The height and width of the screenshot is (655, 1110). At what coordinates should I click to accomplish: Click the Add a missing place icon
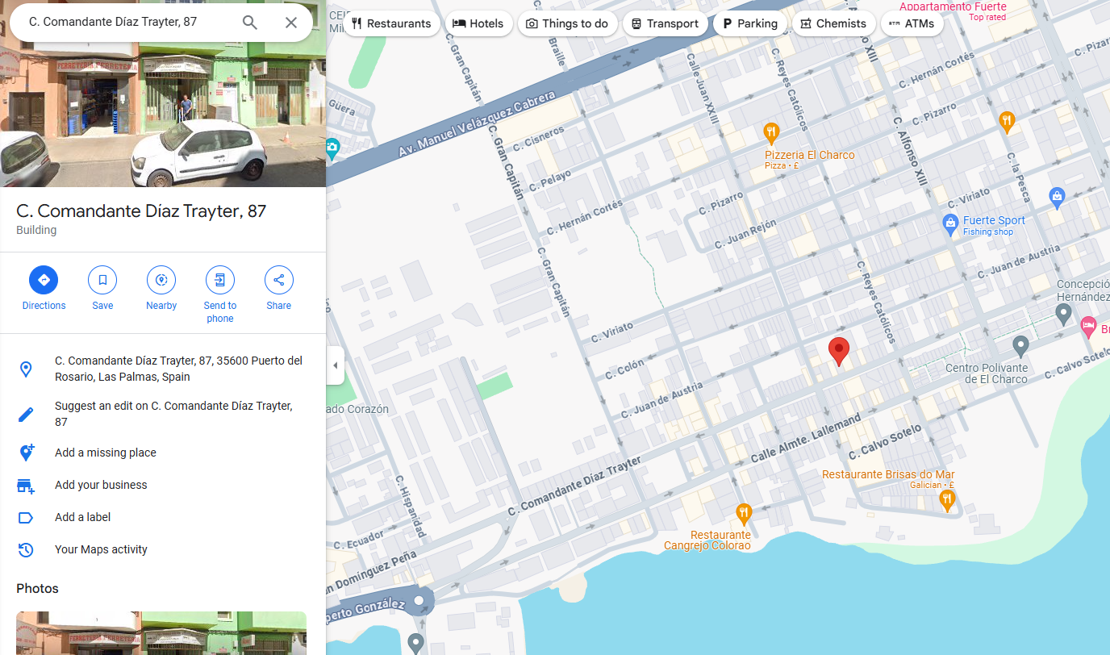pyautogui.click(x=26, y=453)
